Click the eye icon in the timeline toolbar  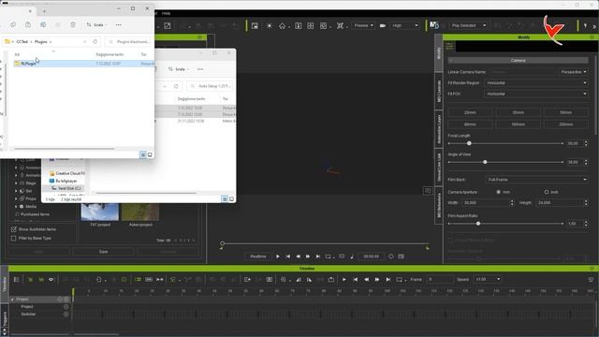[51, 280]
